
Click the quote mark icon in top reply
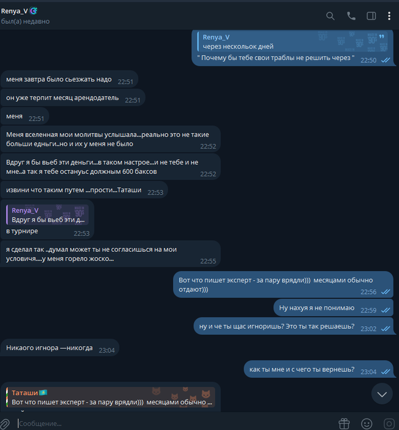click(x=382, y=36)
